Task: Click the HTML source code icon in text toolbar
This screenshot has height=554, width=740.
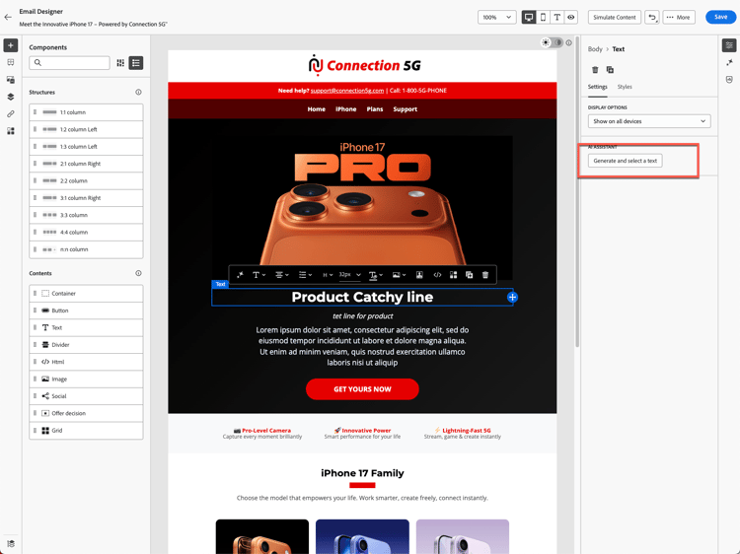Action: click(437, 275)
